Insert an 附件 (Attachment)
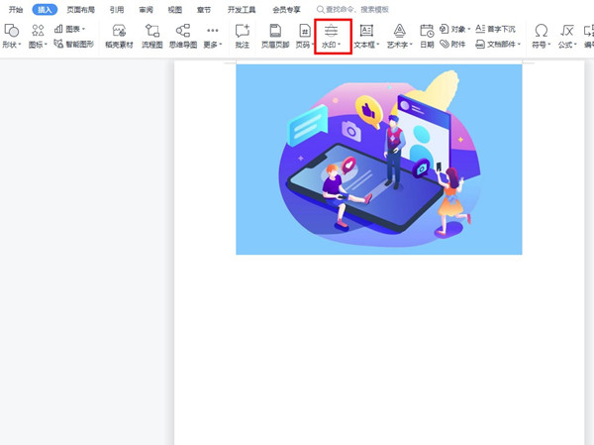 coord(451,45)
